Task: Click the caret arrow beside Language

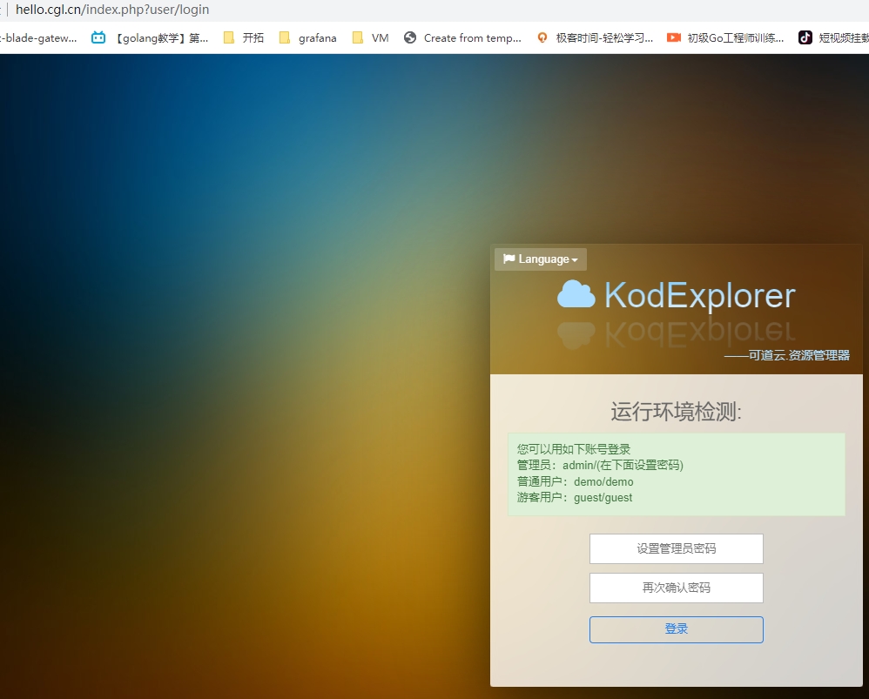Action: pyautogui.click(x=575, y=260)
